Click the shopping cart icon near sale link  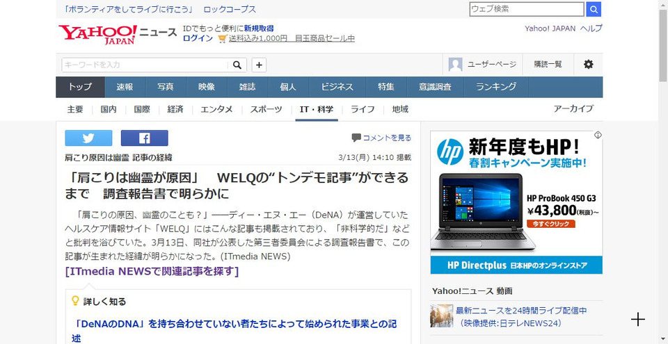click(x=222, y=39)
